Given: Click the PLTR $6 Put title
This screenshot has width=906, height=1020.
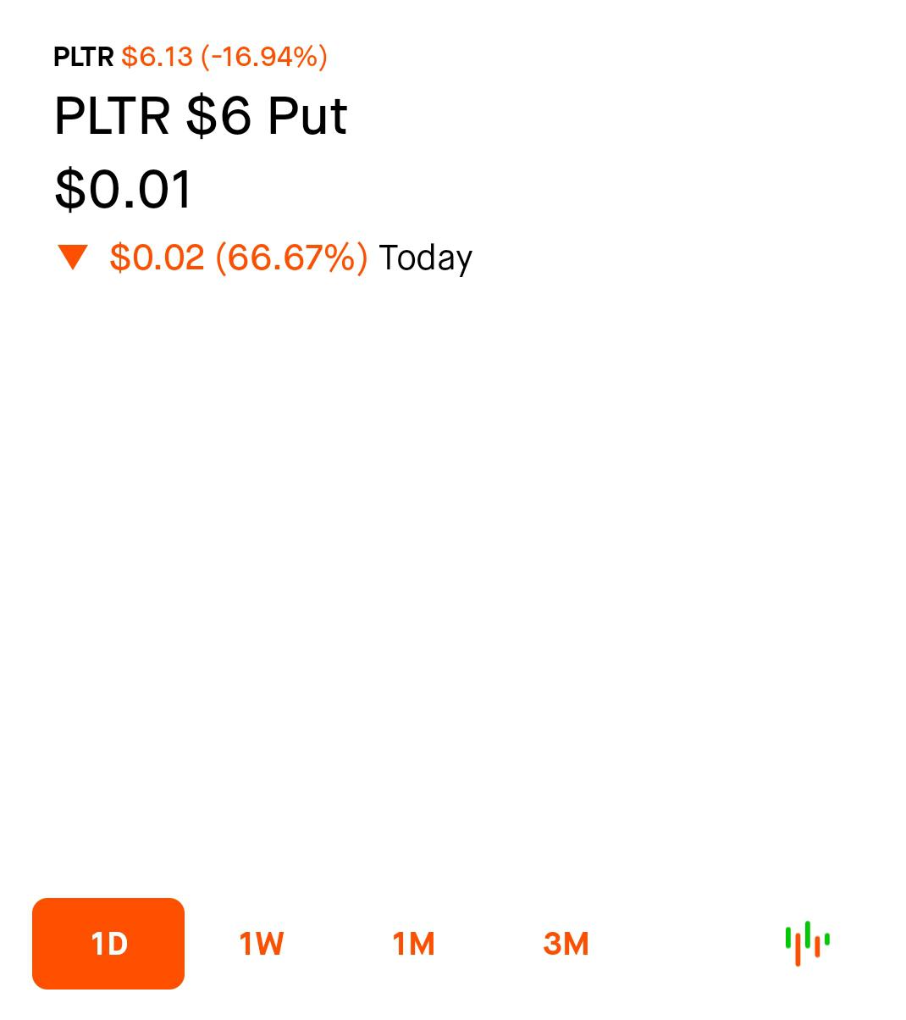Looking at the screenshot, I should click(x=201, y=116).
